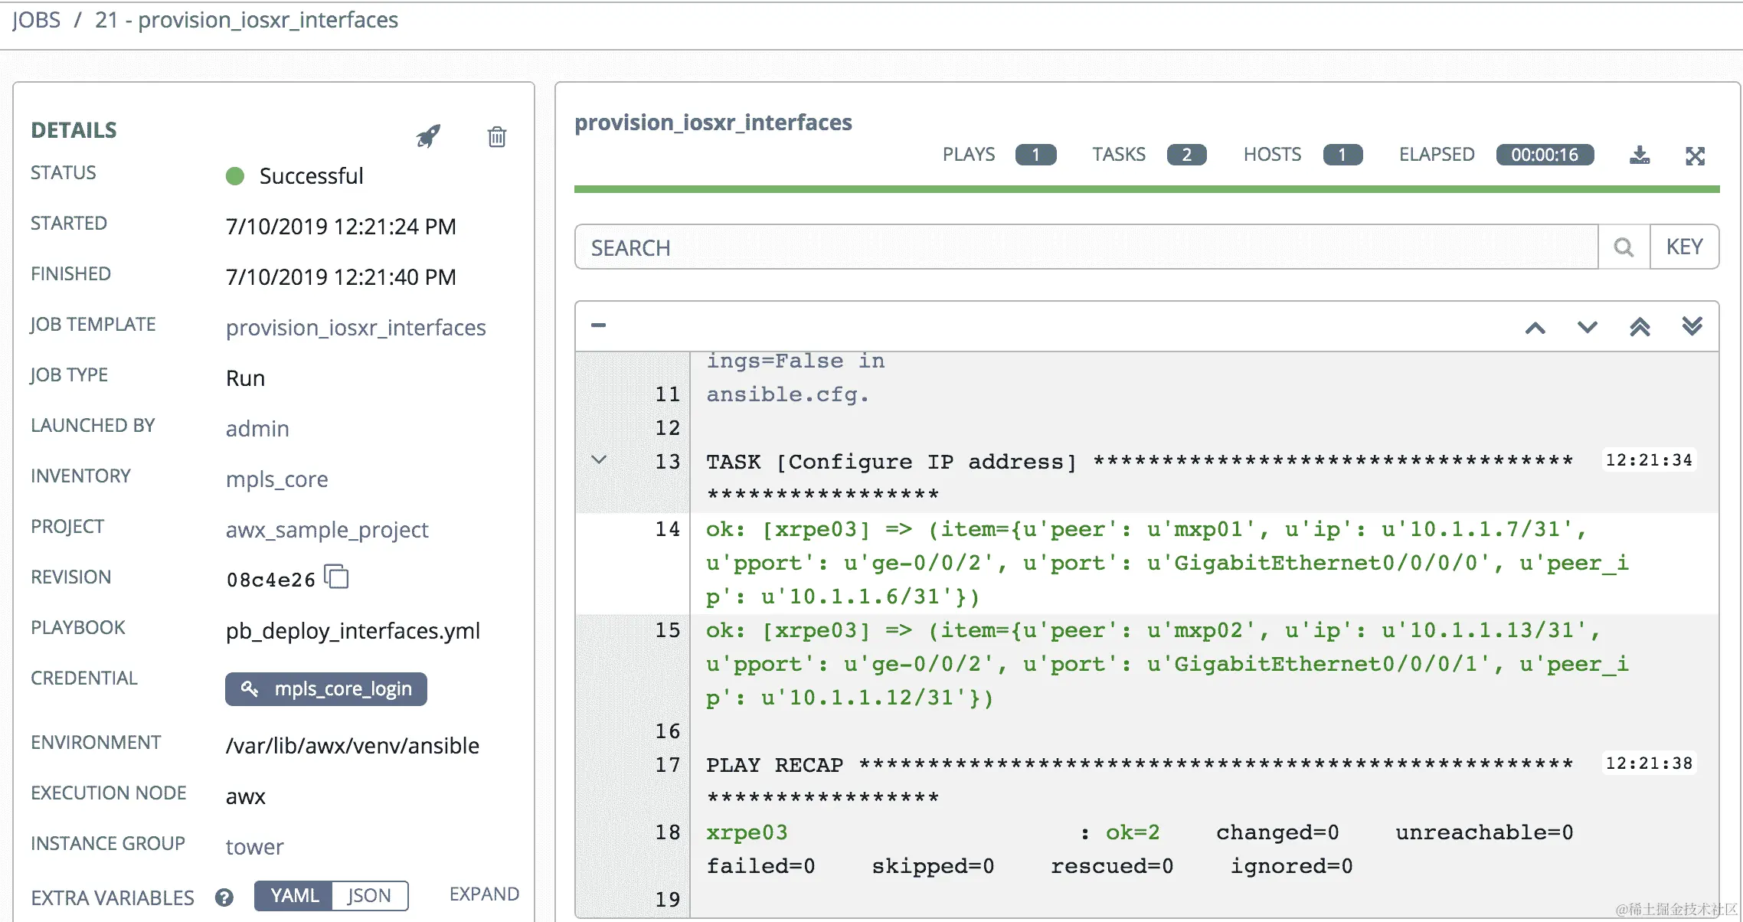
Task: Switch extra variables to JSON
Action: (369, 896)
